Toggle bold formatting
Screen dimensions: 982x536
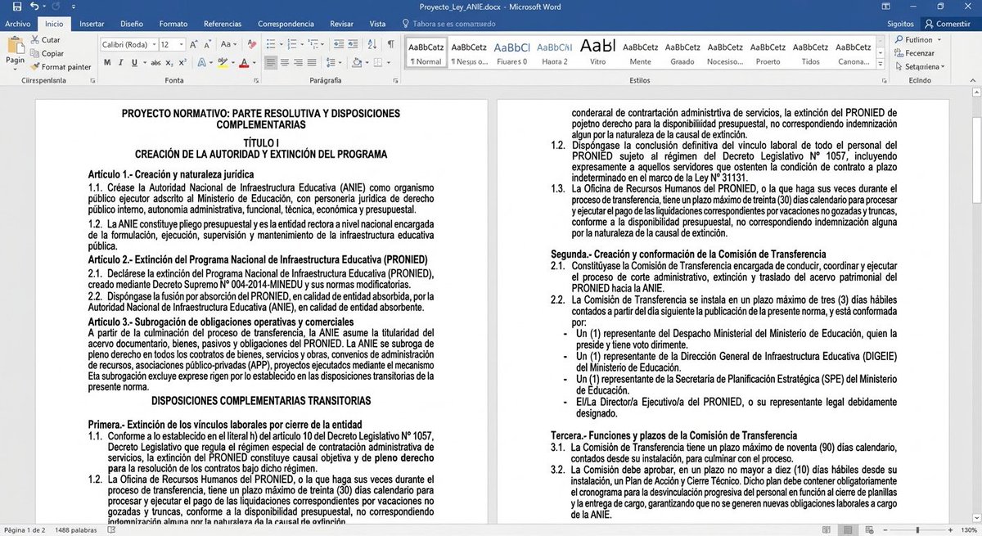point(107,63)
